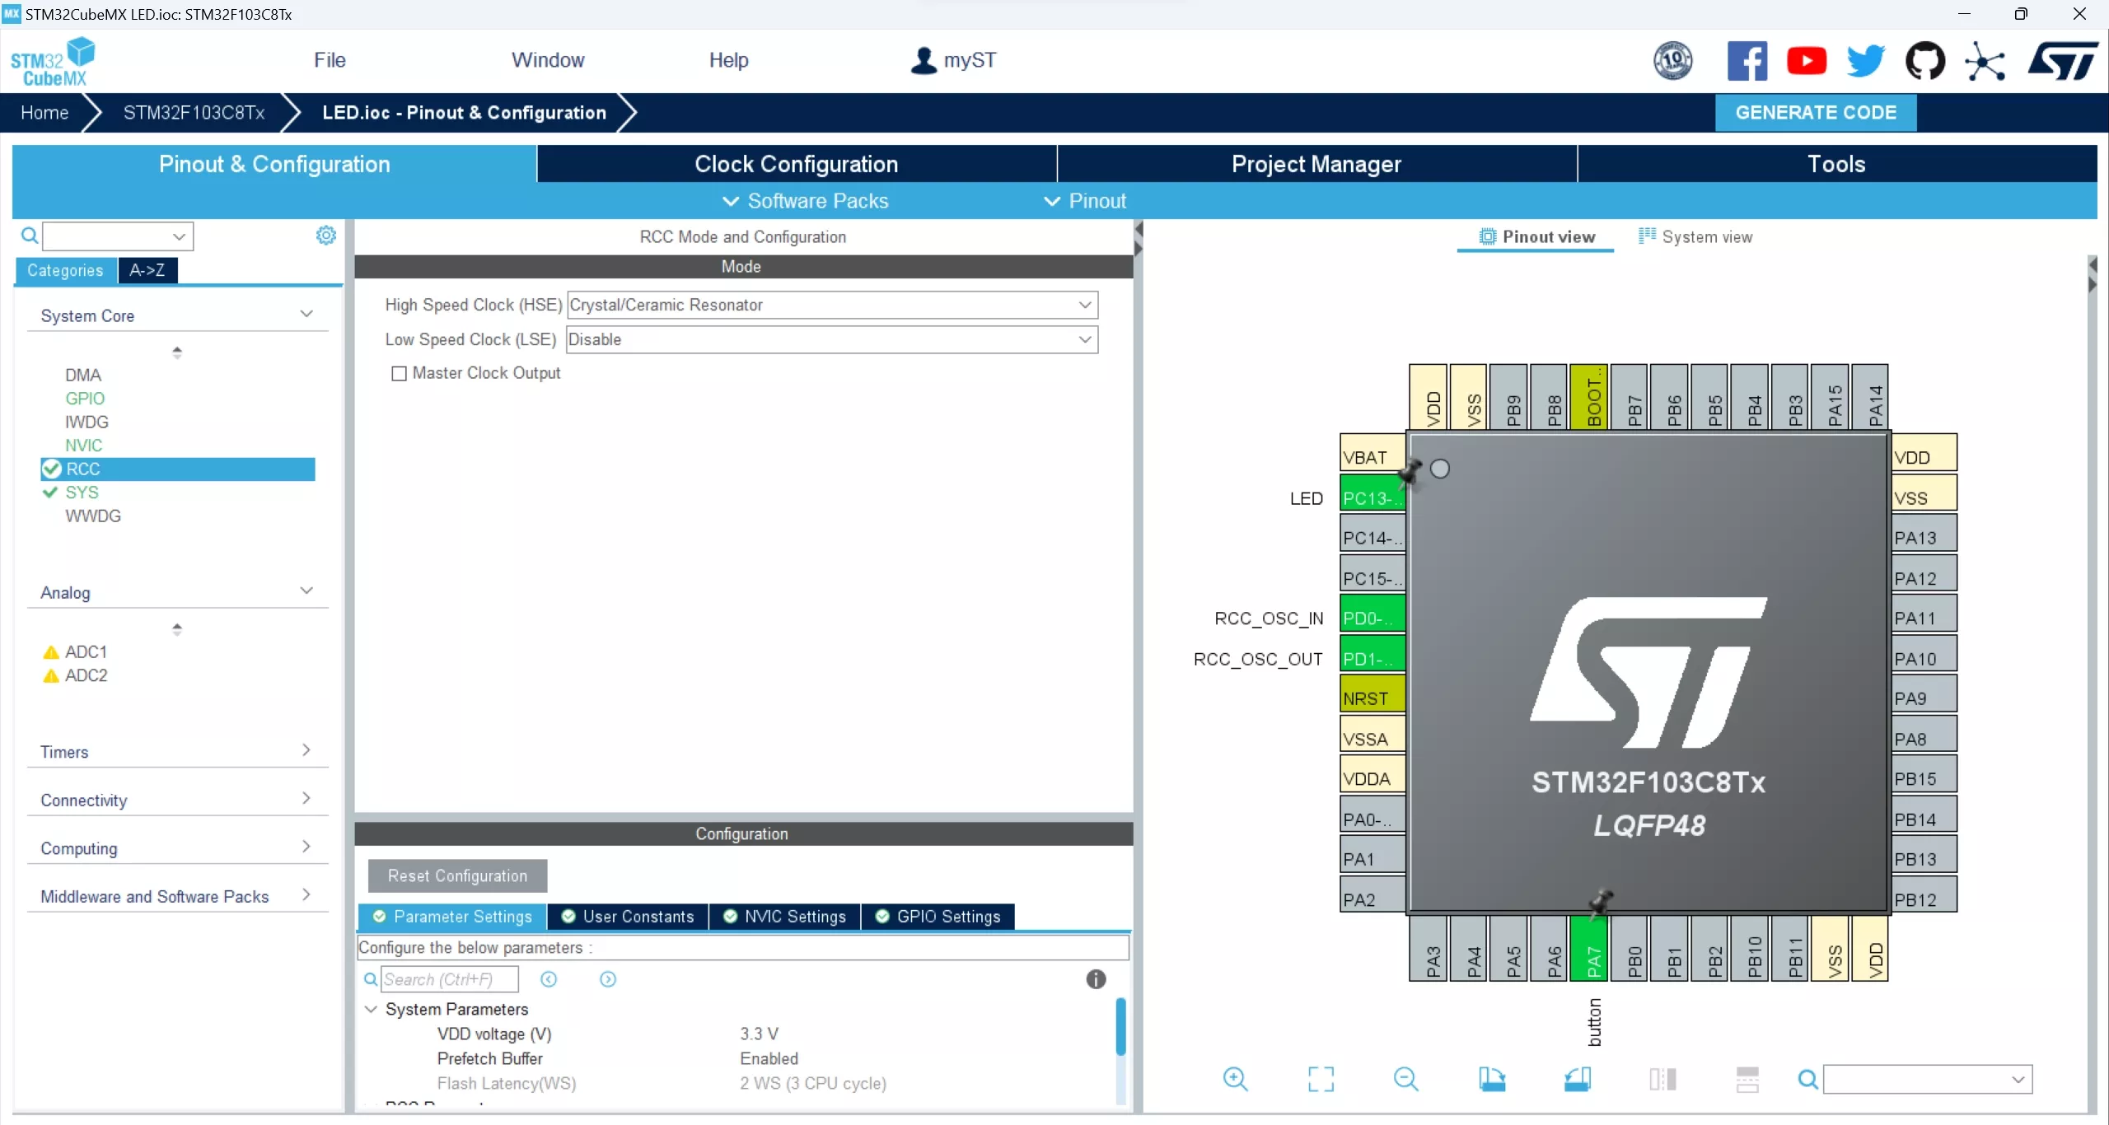The image size is (2109, 1125).
Task: Click the Reset Configuration button
Action: (457, 875)
